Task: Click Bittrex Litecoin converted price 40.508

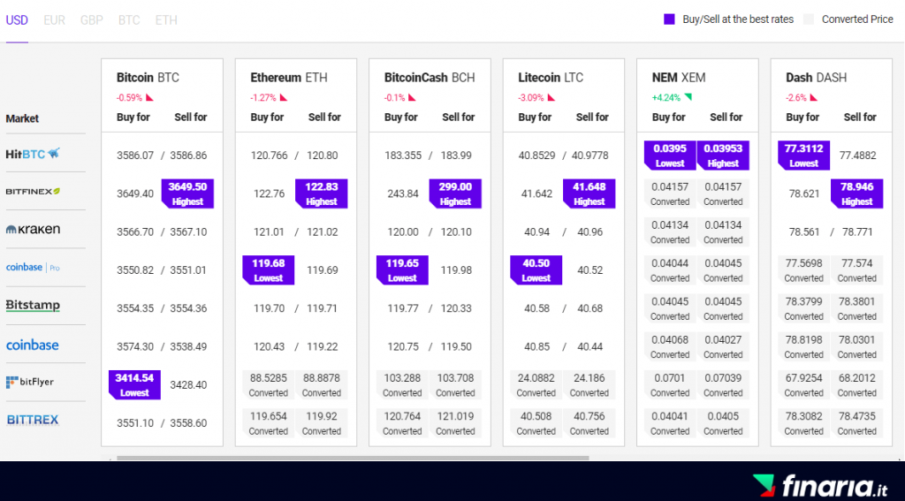Action: click(536, 423)
